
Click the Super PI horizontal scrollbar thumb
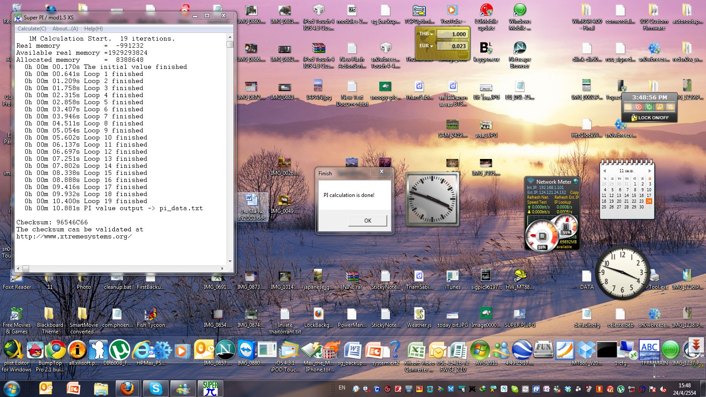coord(26,268)
